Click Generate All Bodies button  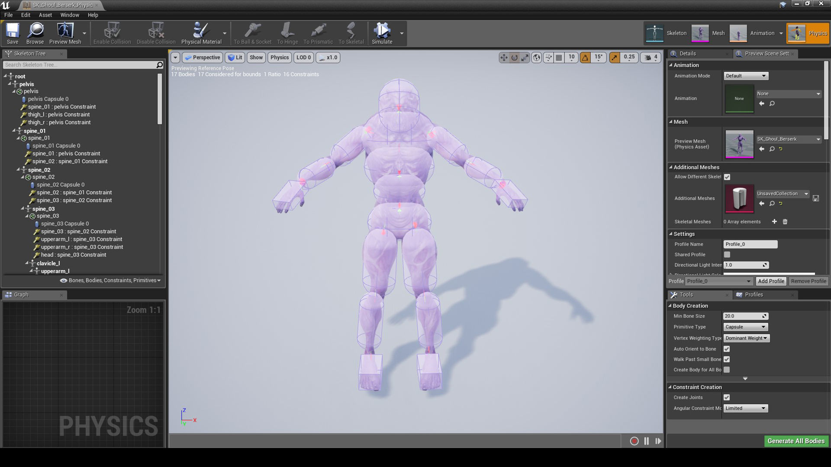[x=796, y=441]
